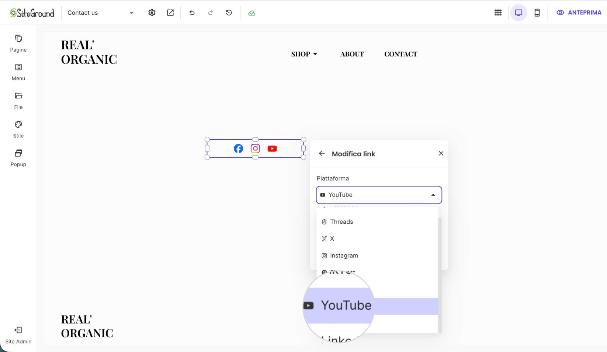Image resolution: width=607 pixels, height=352 pixels.
Task: Select the Instagram social icon
Action: 255,149
